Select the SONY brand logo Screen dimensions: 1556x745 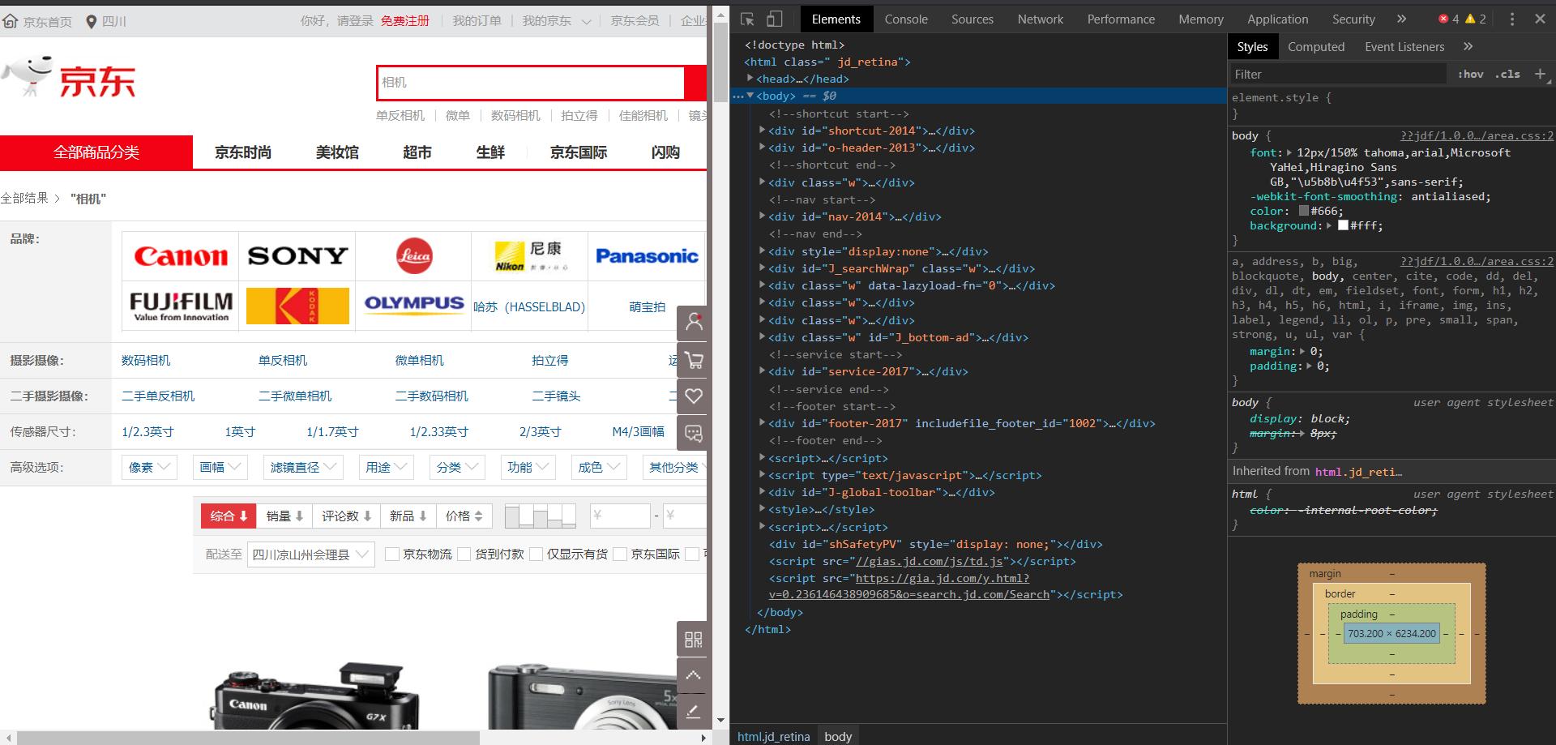(x=297, y=256)
